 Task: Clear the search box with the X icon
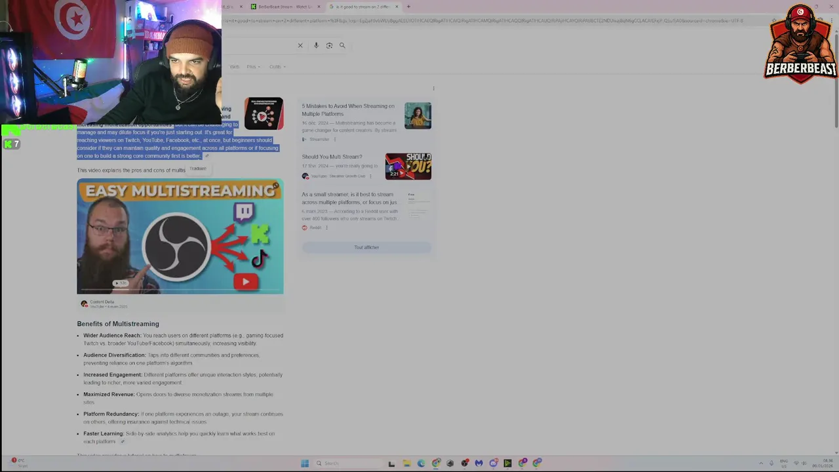(x=300, y=45)
